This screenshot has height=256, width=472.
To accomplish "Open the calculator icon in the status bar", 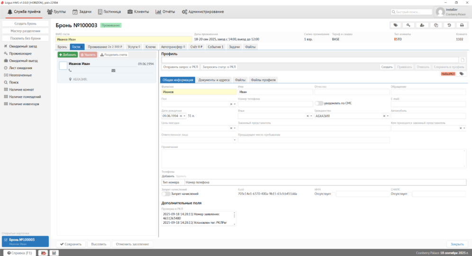I will [54, 253].
